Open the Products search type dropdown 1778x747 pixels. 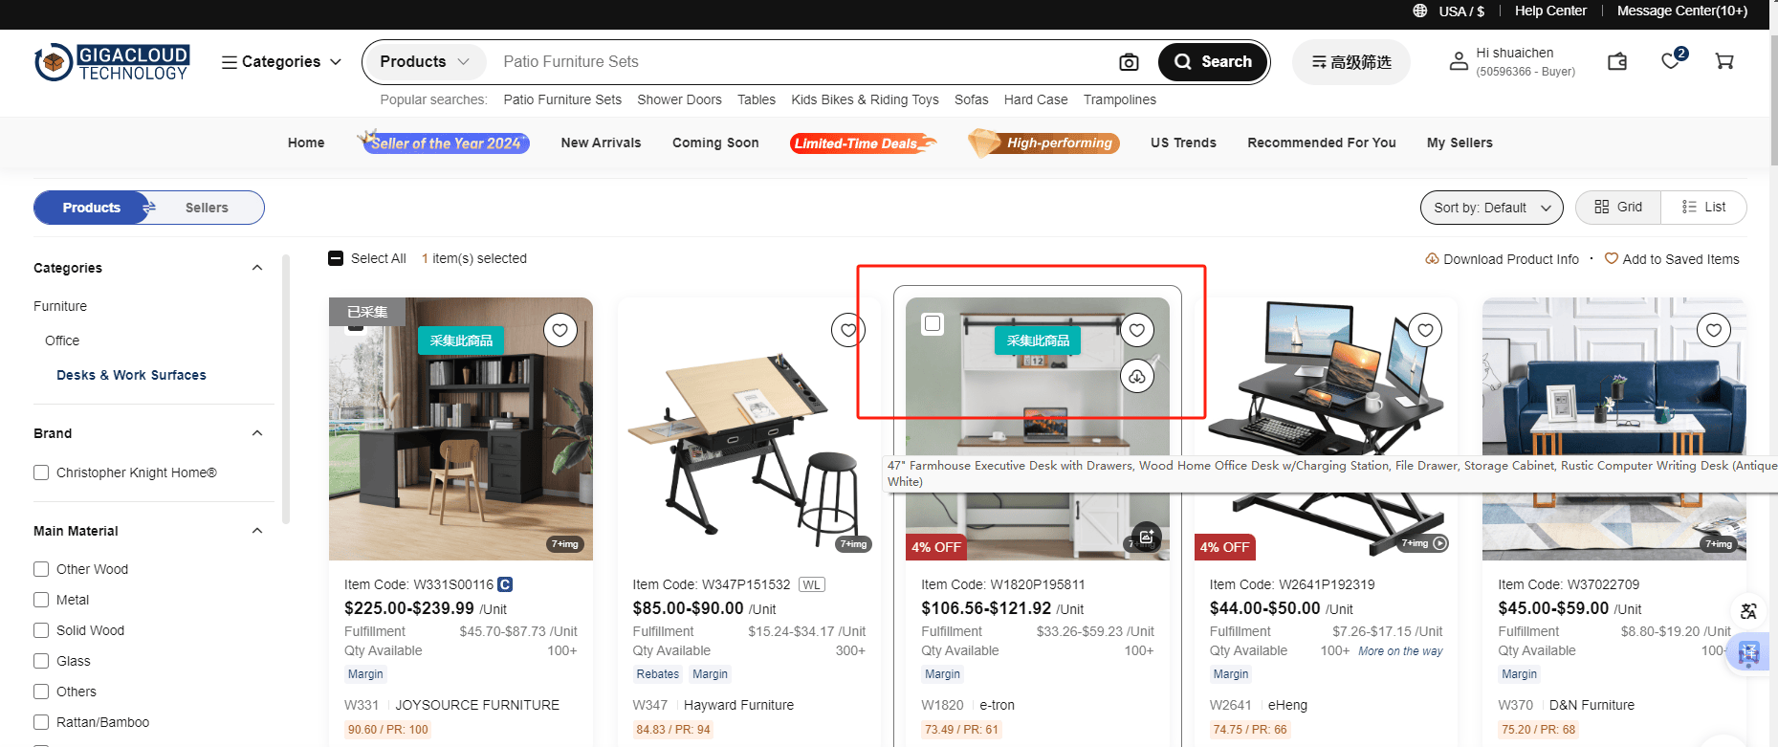425,61
